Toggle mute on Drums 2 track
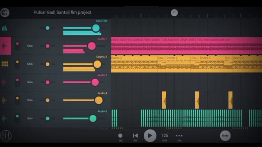The height and width of the screenshot is (147, 262). click(x=17, y=64)
